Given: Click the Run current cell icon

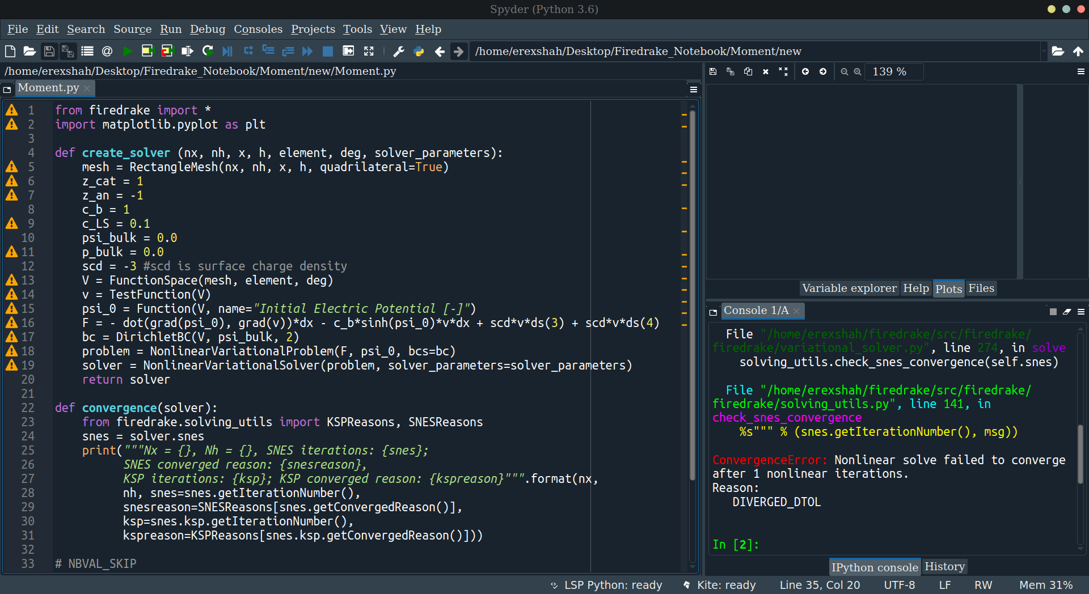Looking at the screenshot, I should (147, 52).
